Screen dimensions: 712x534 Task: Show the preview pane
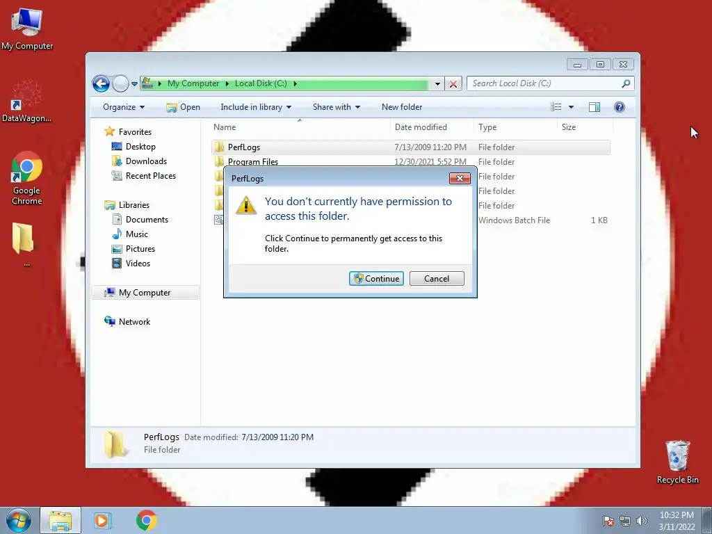pos(594,107)
